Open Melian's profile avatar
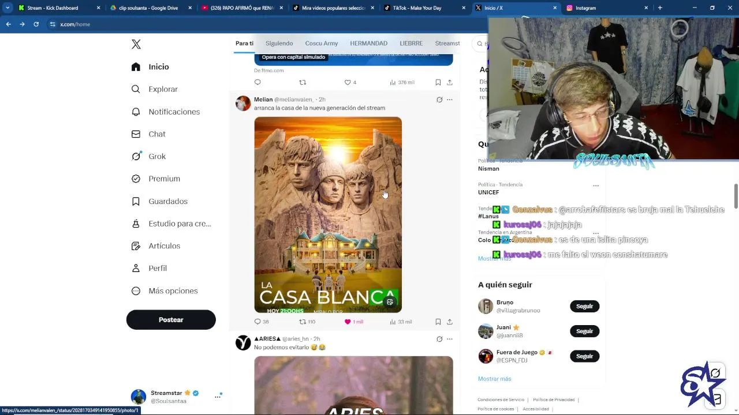This screenshot has width=739, height=415. 243,103
